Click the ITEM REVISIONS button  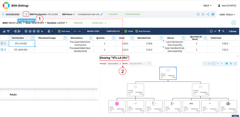pyautogui.click(x=132, y=14)
